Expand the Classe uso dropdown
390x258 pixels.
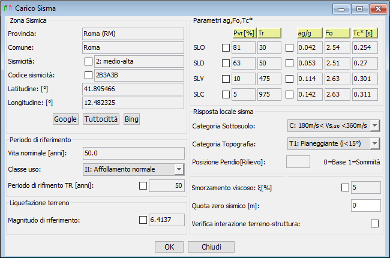click(x=179, y=169)
